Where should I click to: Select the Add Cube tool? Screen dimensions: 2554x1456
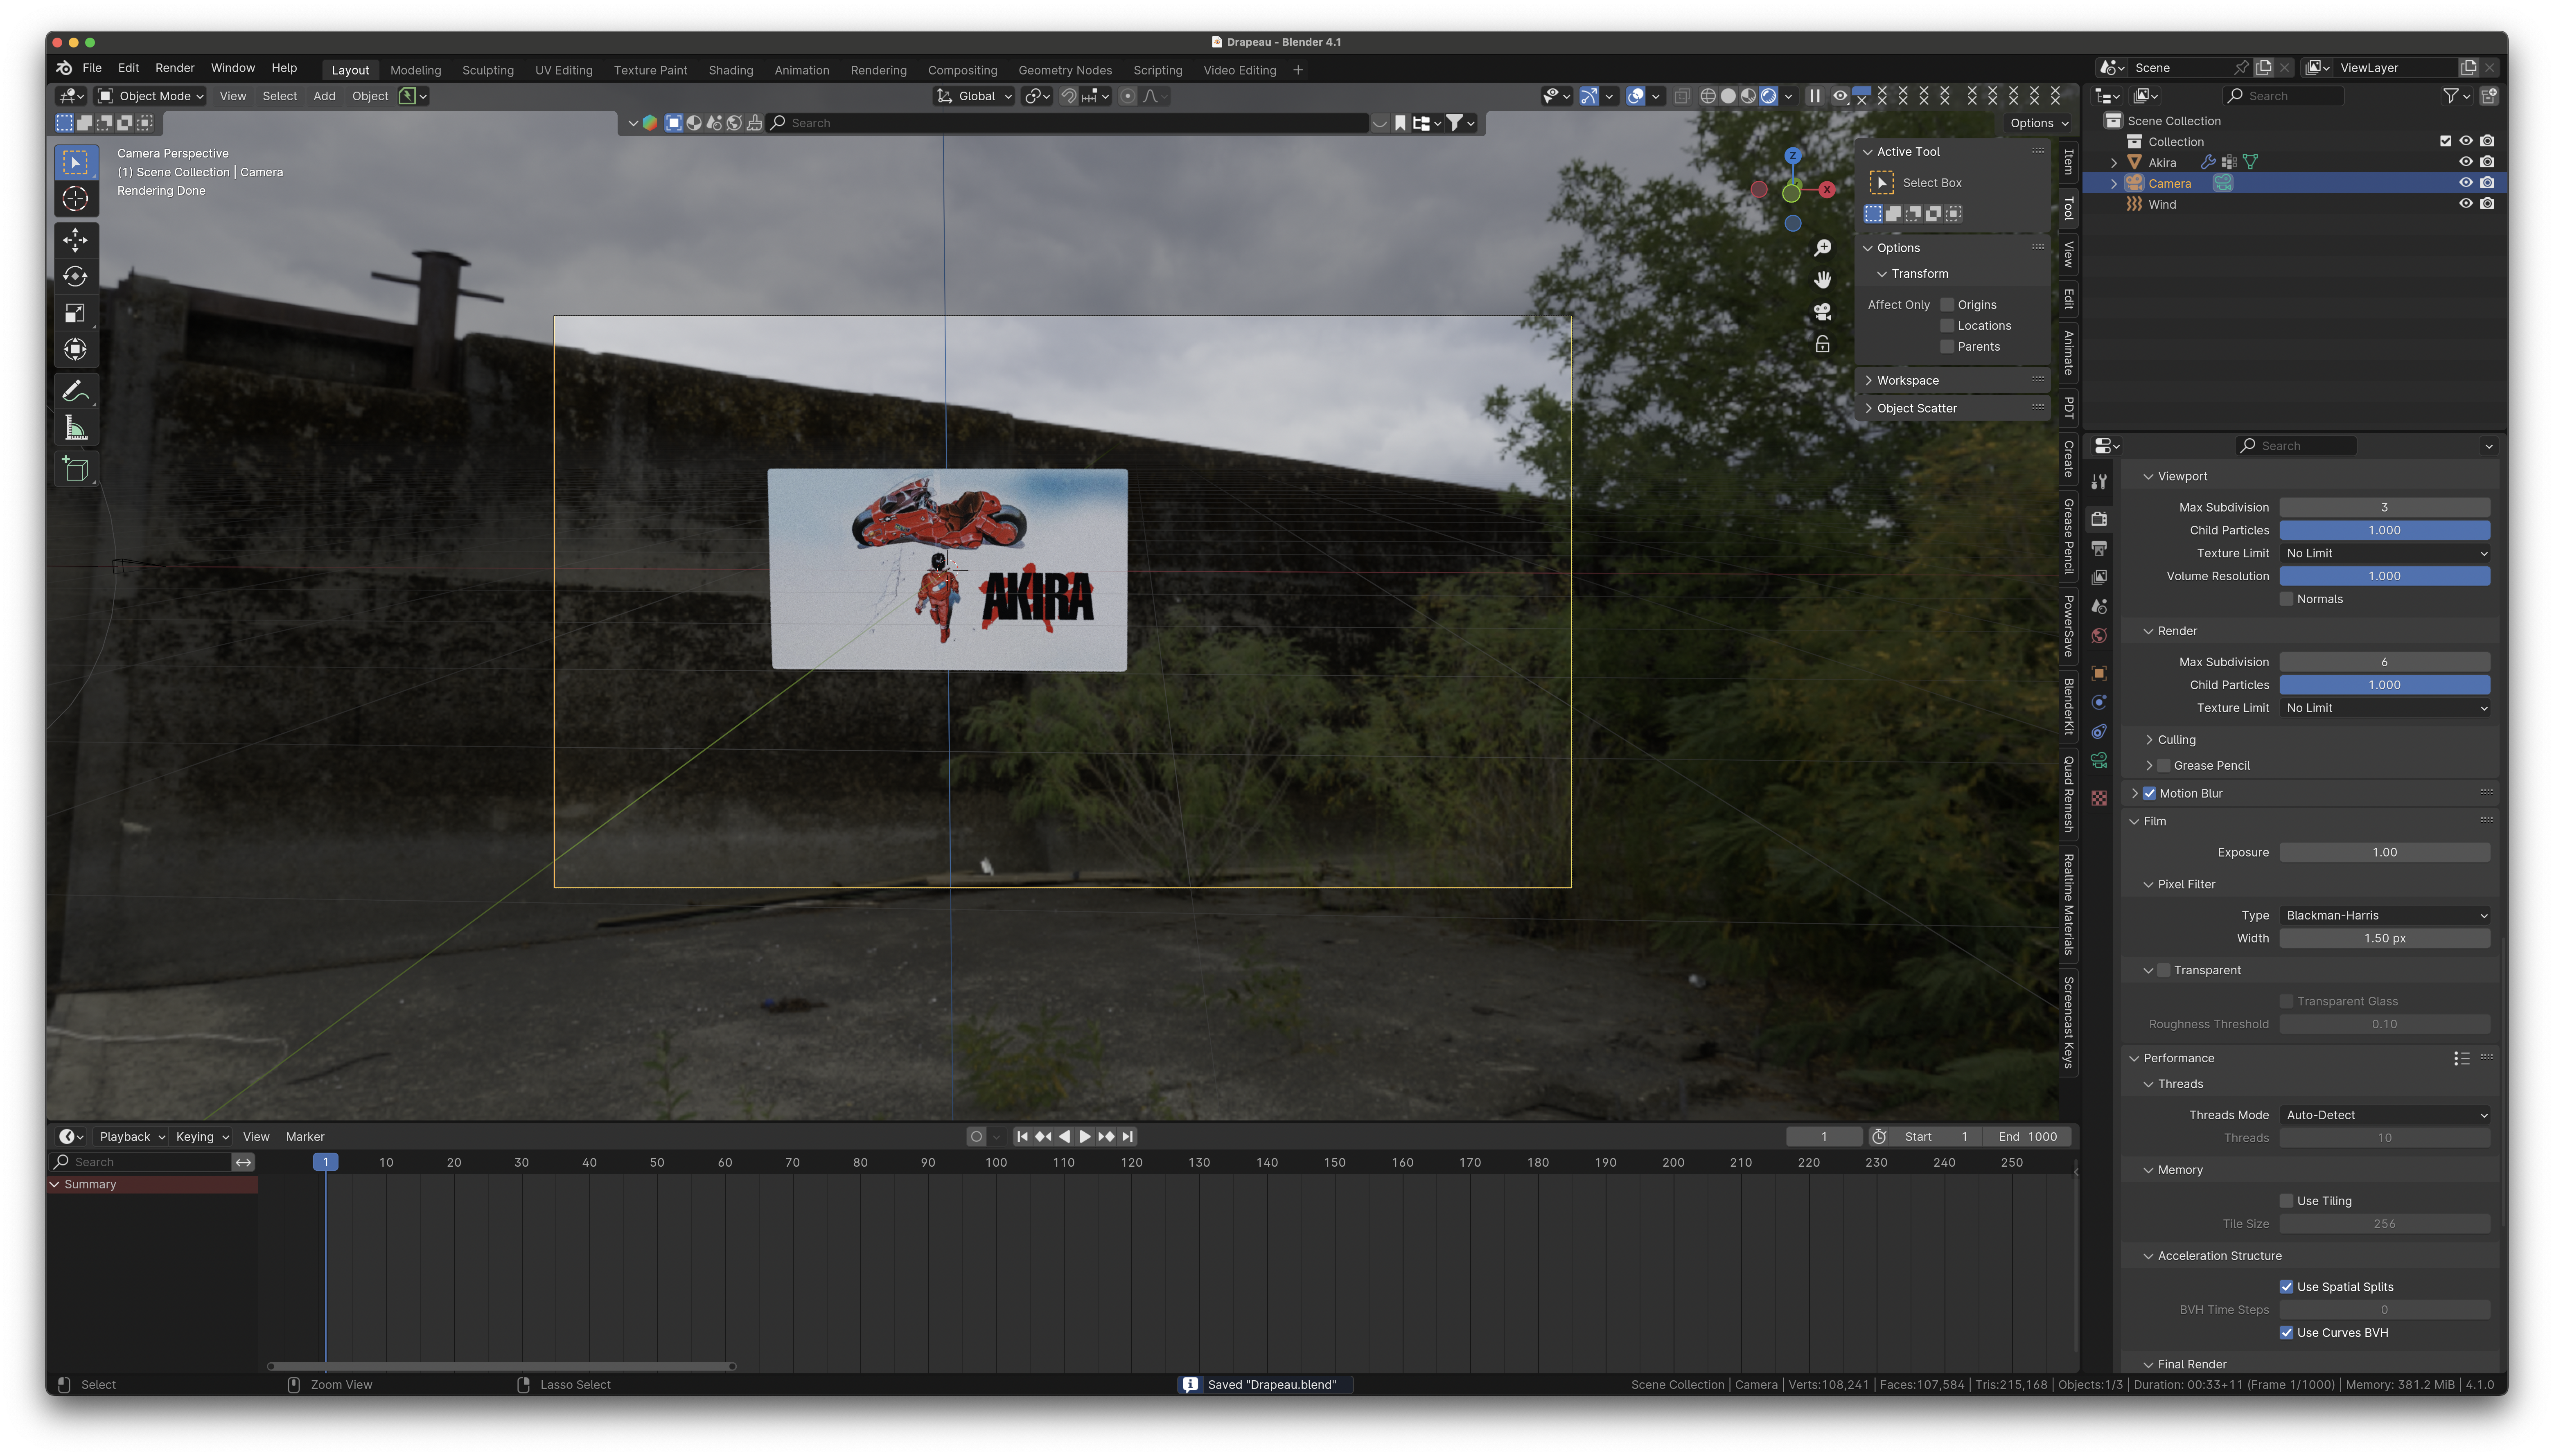[x=75, y=469]
